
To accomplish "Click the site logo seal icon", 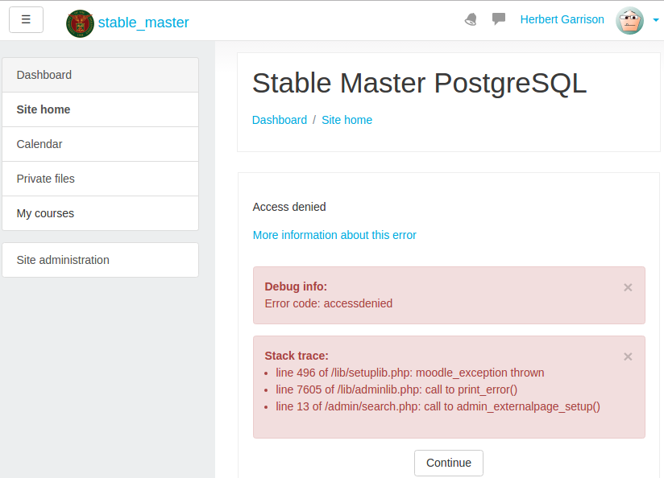I will (80, 23).
